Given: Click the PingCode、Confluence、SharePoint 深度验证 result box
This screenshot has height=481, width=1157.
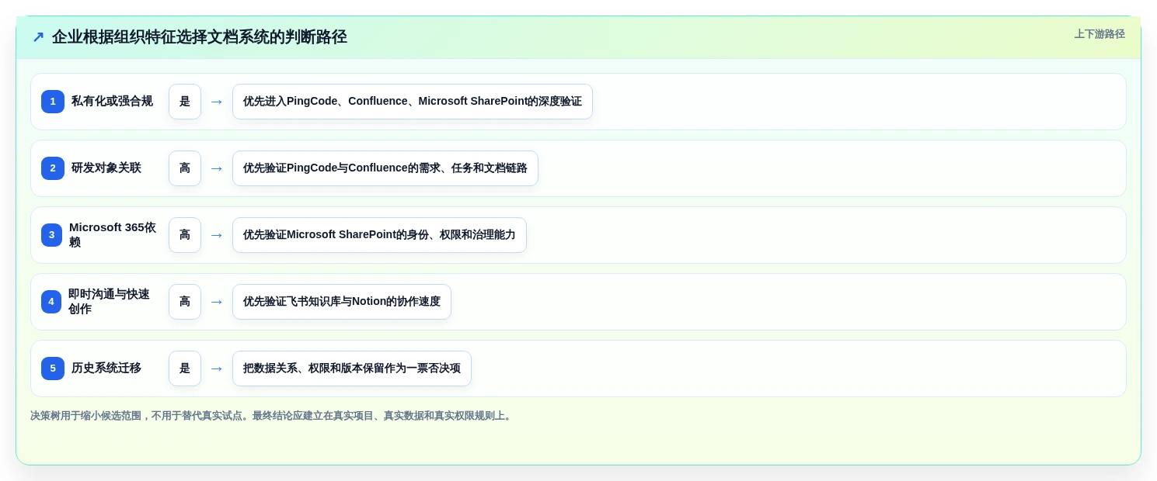Looking at the screenshot, I should pos(413,102).
